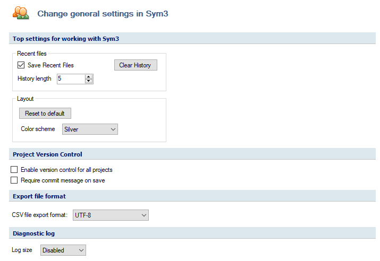
Task: Open the Color scheme dropdown
Action: [x=90, y=129]
